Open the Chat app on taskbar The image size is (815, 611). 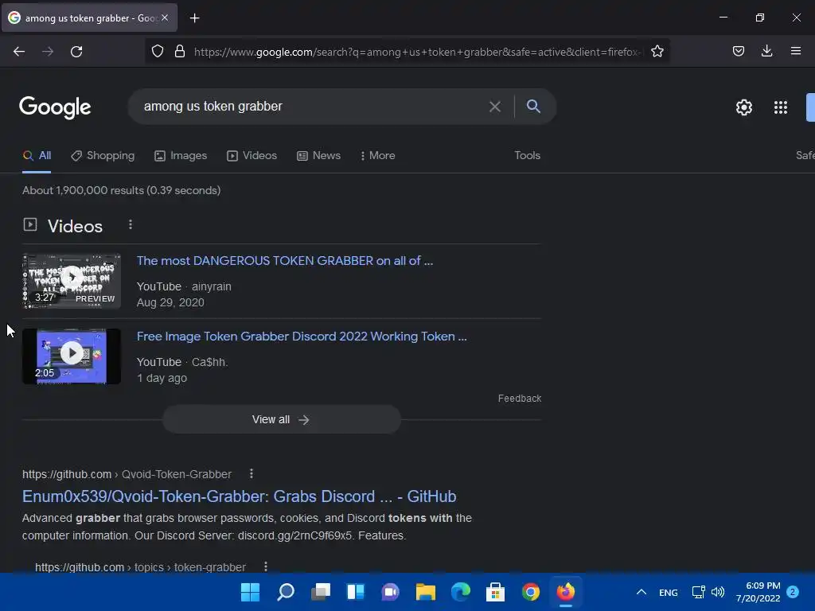pos(390,592)
